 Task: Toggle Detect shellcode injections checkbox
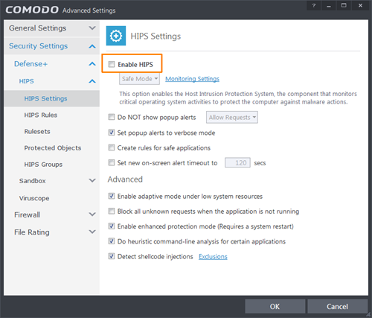click(112, 256)
